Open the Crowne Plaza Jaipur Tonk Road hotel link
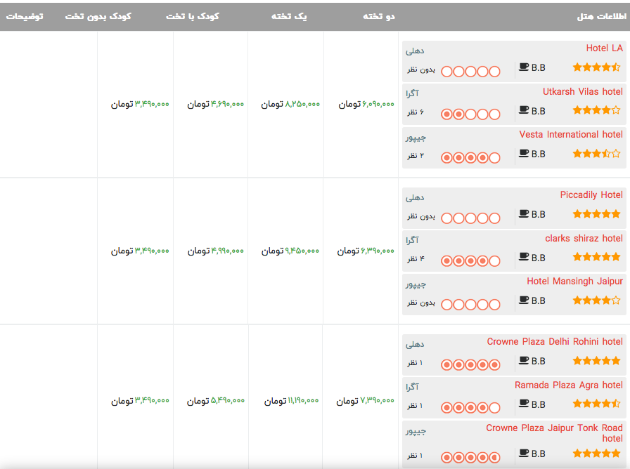The height and width of the screenshot is (469, 630). (x=554, y=432)
